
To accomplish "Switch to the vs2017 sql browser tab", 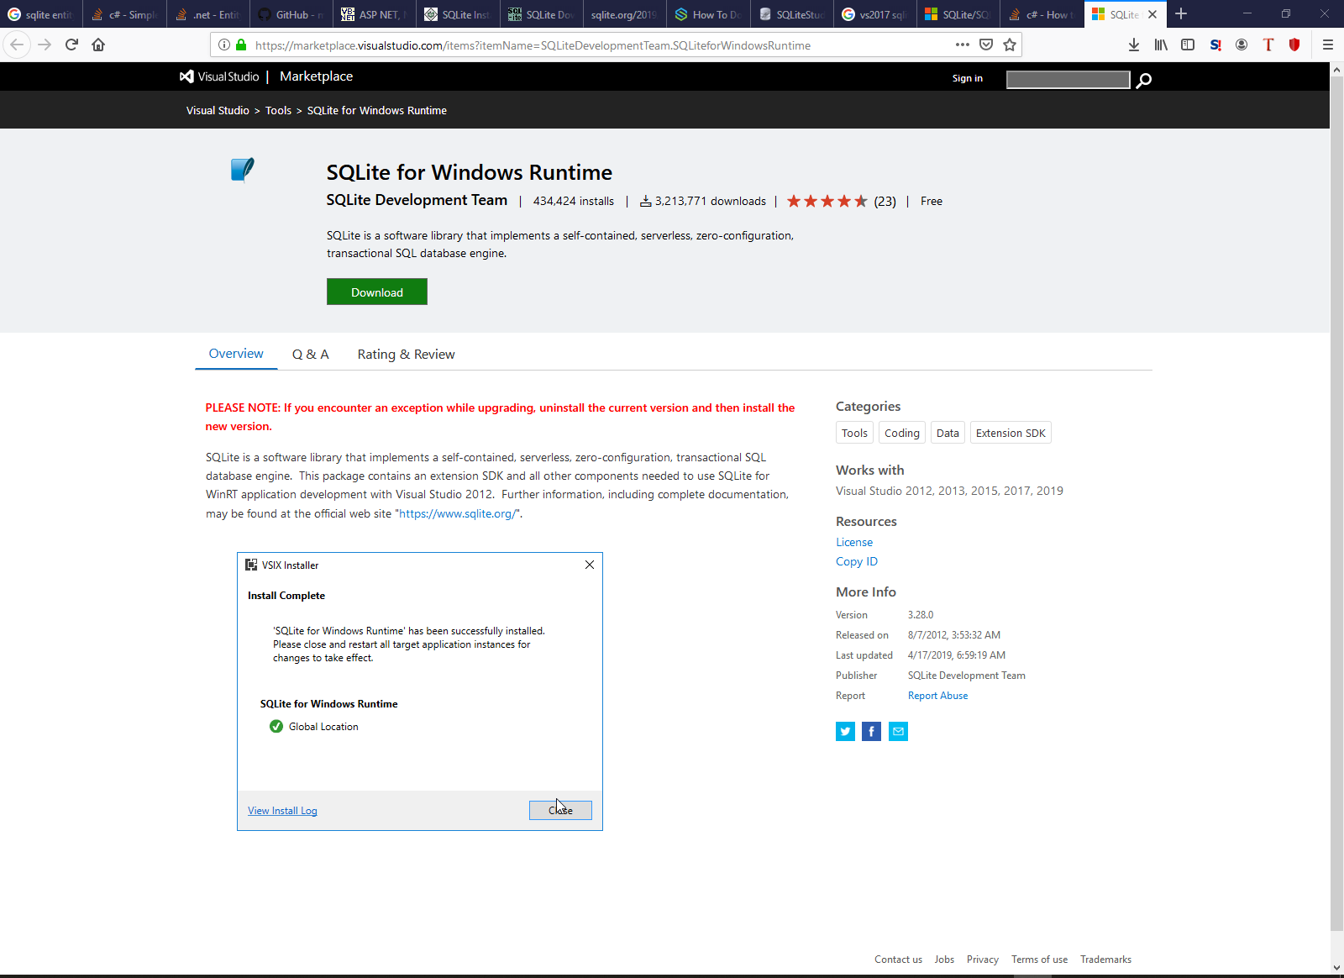I will pos(874,14).
